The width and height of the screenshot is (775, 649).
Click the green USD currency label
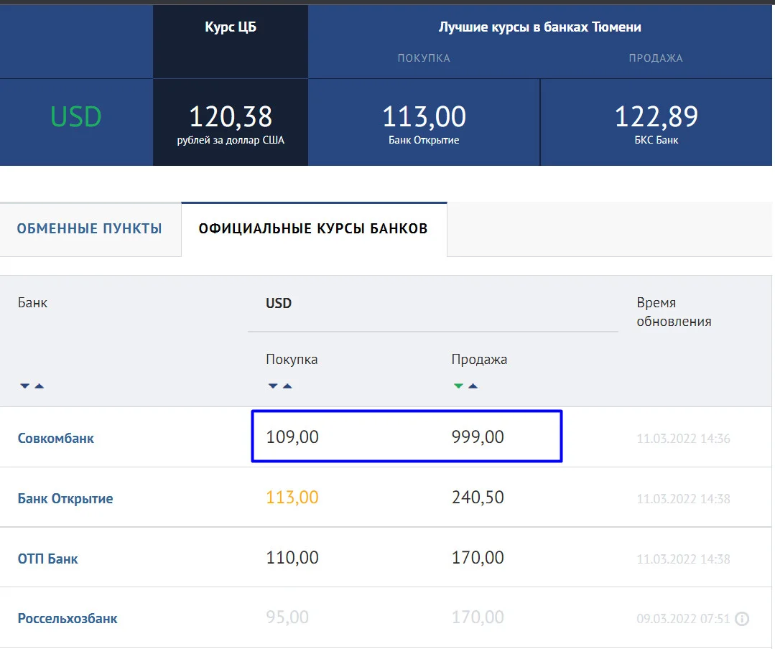coord(76,117)
